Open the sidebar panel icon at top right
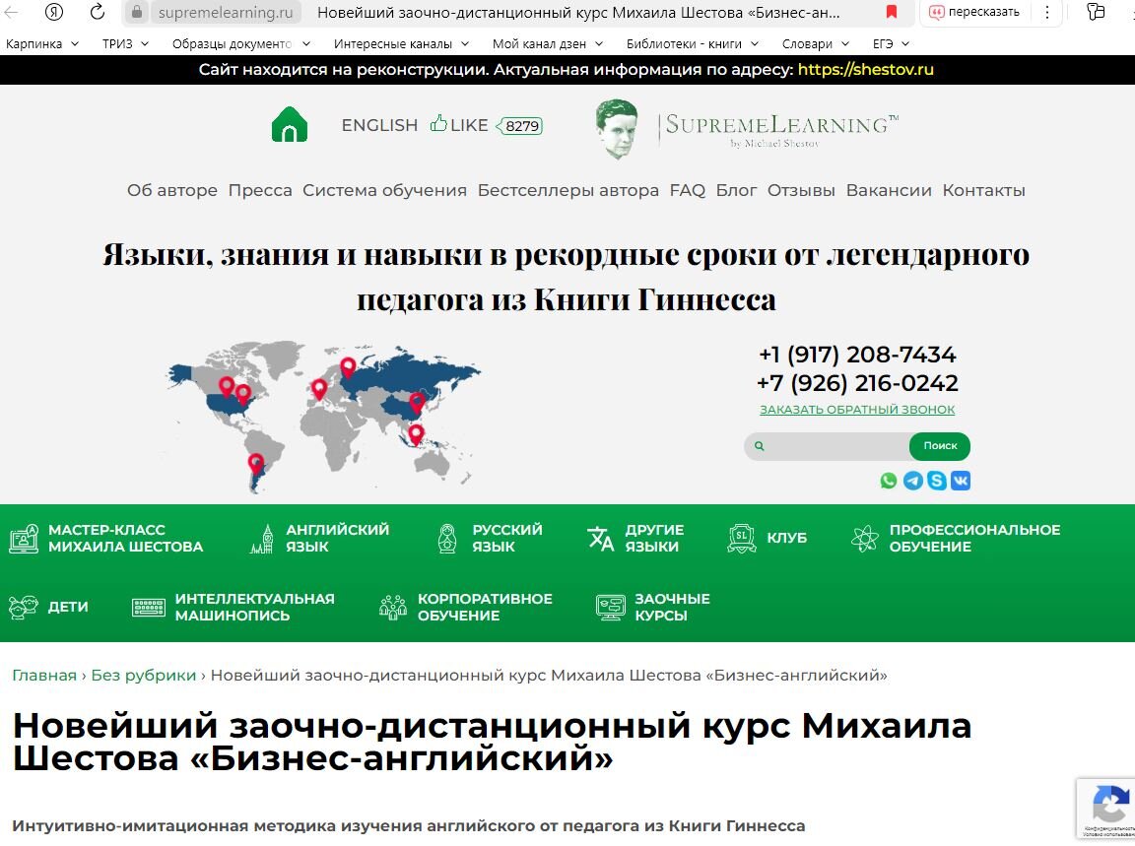Image resolution: width=1135 pixels, height=846 pixels. tap(1096, 12)
